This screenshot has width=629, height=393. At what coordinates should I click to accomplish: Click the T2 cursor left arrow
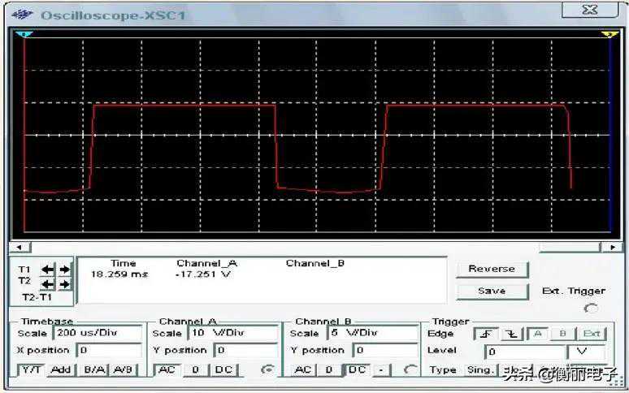tap(48, 283)
